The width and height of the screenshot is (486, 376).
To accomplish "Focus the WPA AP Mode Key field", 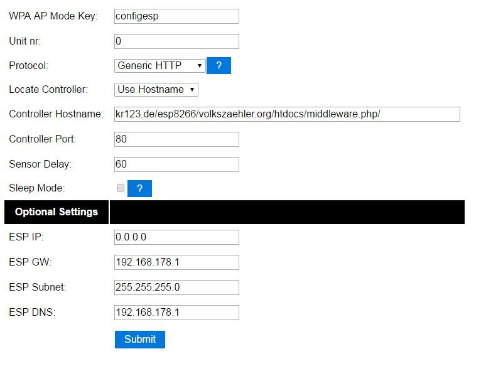I will click(x=176, y=16).
